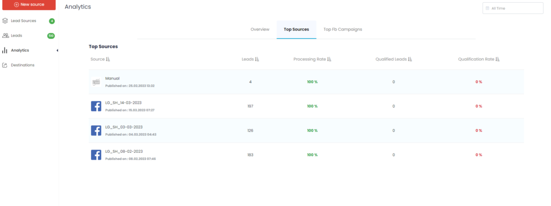Click the green 510 badge on Leads
Image resolution: width=551 pixels, height=206 pixels.
pos(51,36)
